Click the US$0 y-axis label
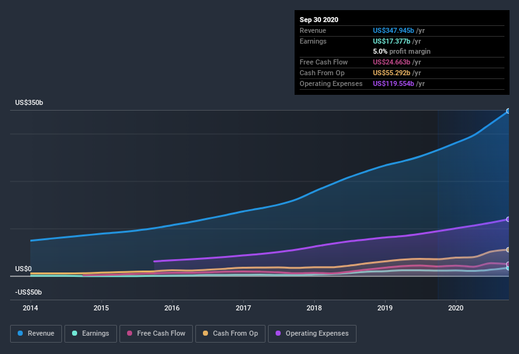The width and height of the screenshot is (519, 354). 23,269
